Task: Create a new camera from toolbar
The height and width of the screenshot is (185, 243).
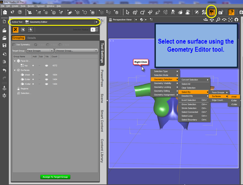Action: 30,12
